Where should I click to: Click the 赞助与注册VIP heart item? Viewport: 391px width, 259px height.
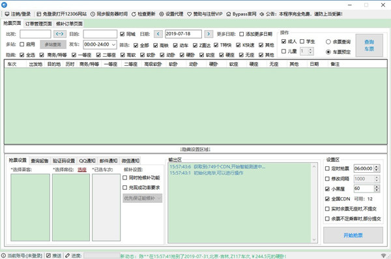(x=205, y=14)
